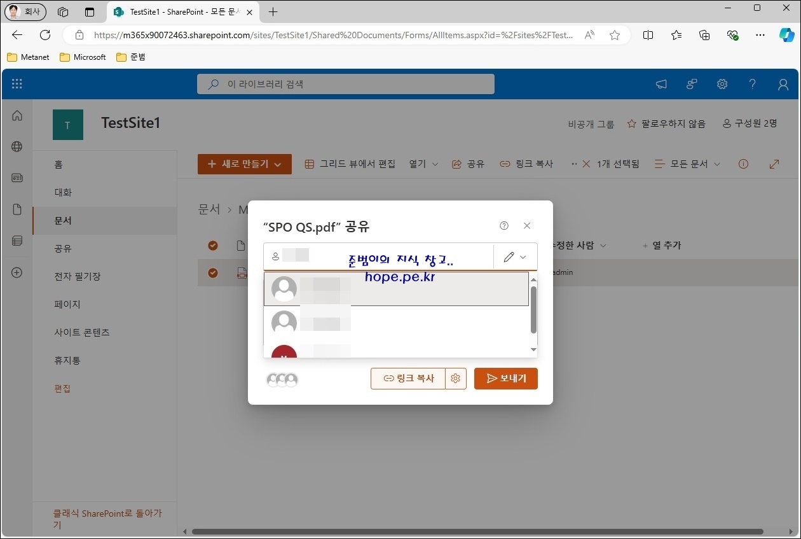Open My lists icon in app bar
Viewport: 801px width, 539px height.
click(17, 241)
